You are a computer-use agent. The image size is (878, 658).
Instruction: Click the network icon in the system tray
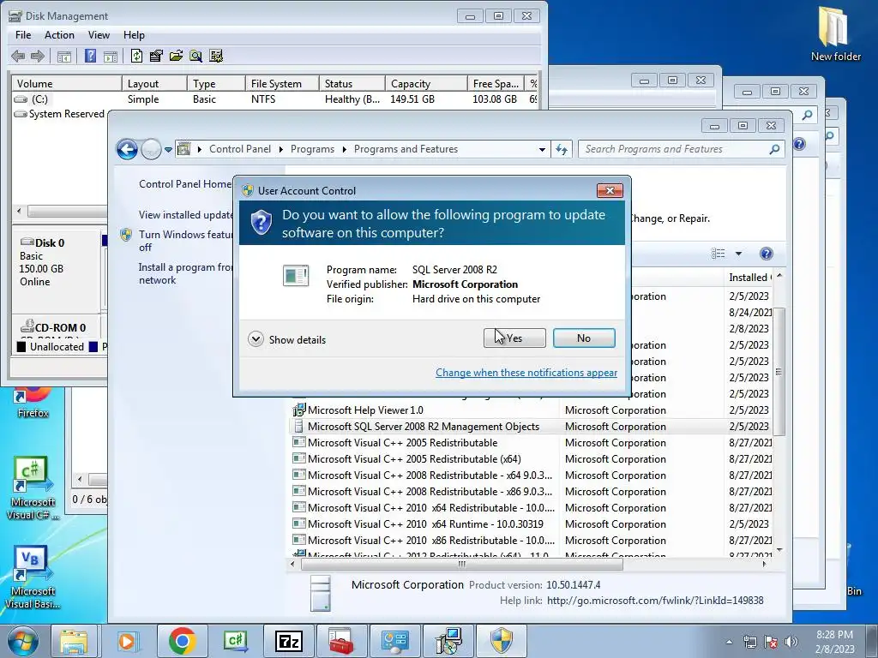point(749,642)
